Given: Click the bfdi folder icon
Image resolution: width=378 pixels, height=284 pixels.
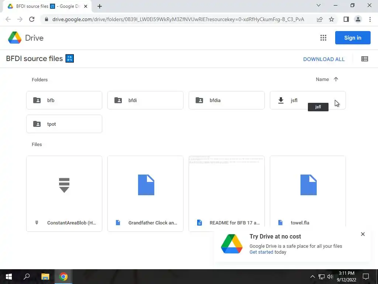Looking at the screenshot, I should tap(118, 100).
